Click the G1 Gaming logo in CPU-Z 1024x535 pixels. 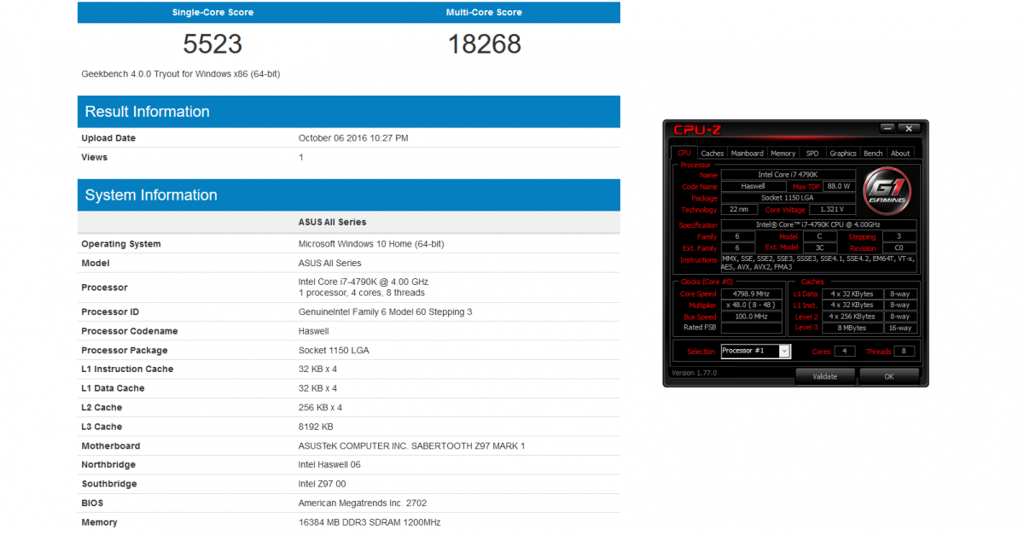point(887,189)
